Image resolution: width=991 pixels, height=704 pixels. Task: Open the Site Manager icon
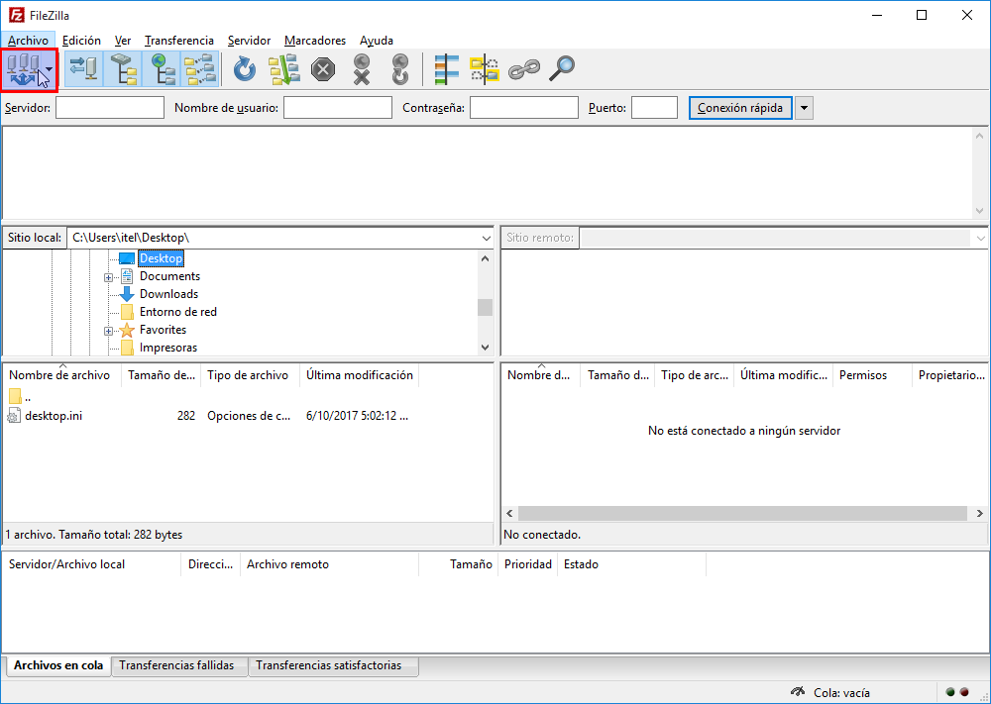pyautogui.click(x=23, y=70)
